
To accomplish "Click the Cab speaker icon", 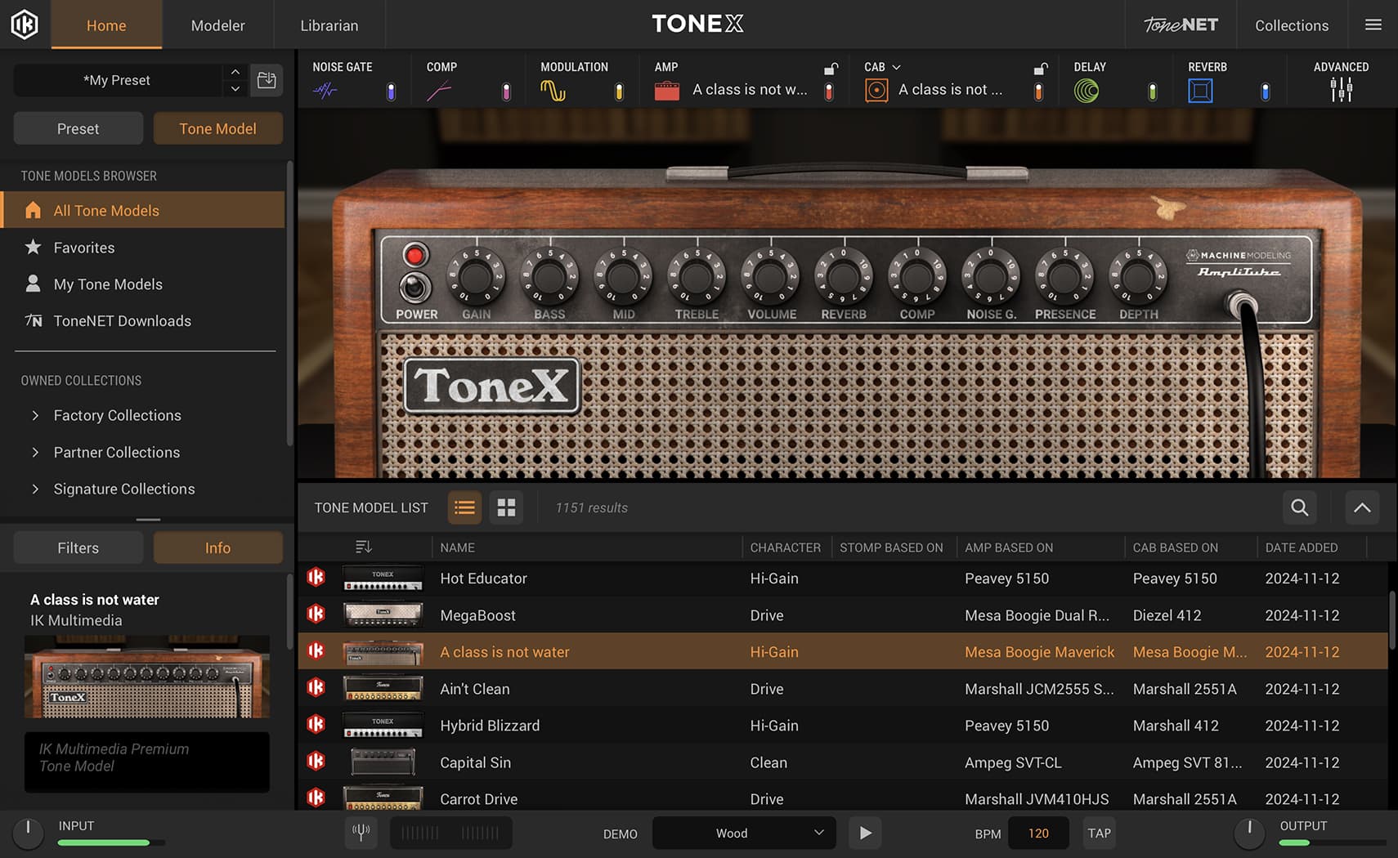I will point(876,91).
